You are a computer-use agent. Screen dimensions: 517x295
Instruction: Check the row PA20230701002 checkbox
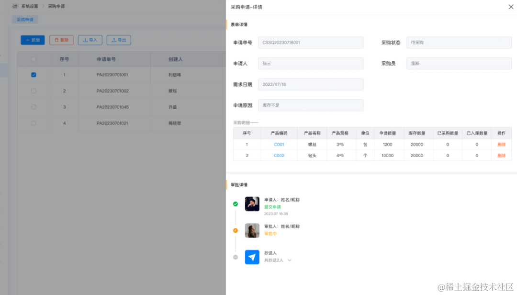click(x=34, y=91)
